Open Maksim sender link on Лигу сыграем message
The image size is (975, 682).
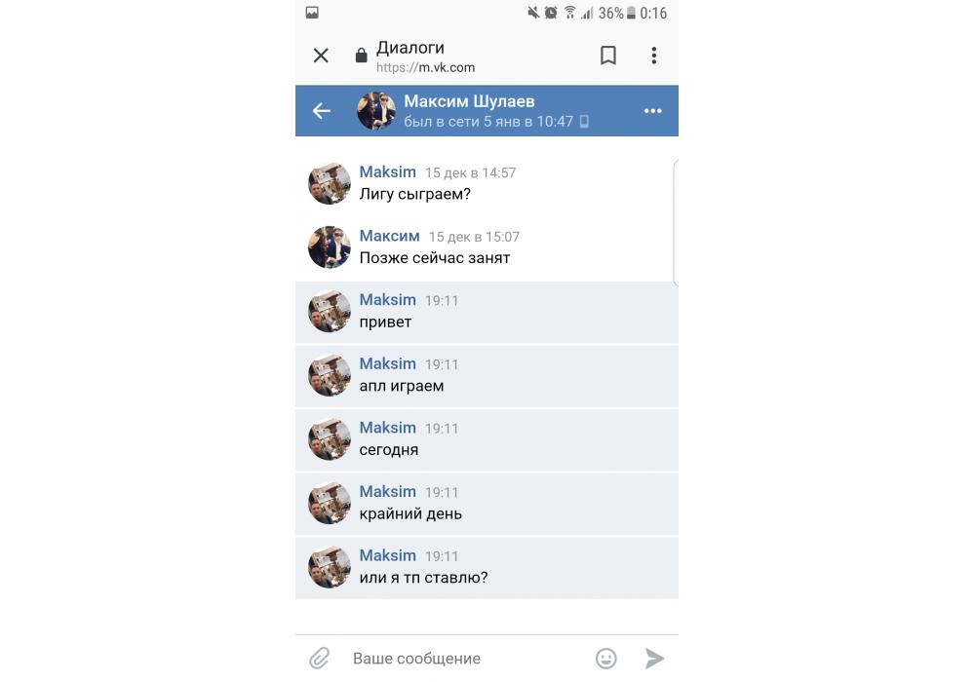click(x=387, y=172)
